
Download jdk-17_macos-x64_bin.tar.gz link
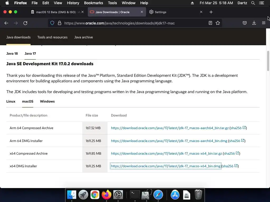pos(166,153)
